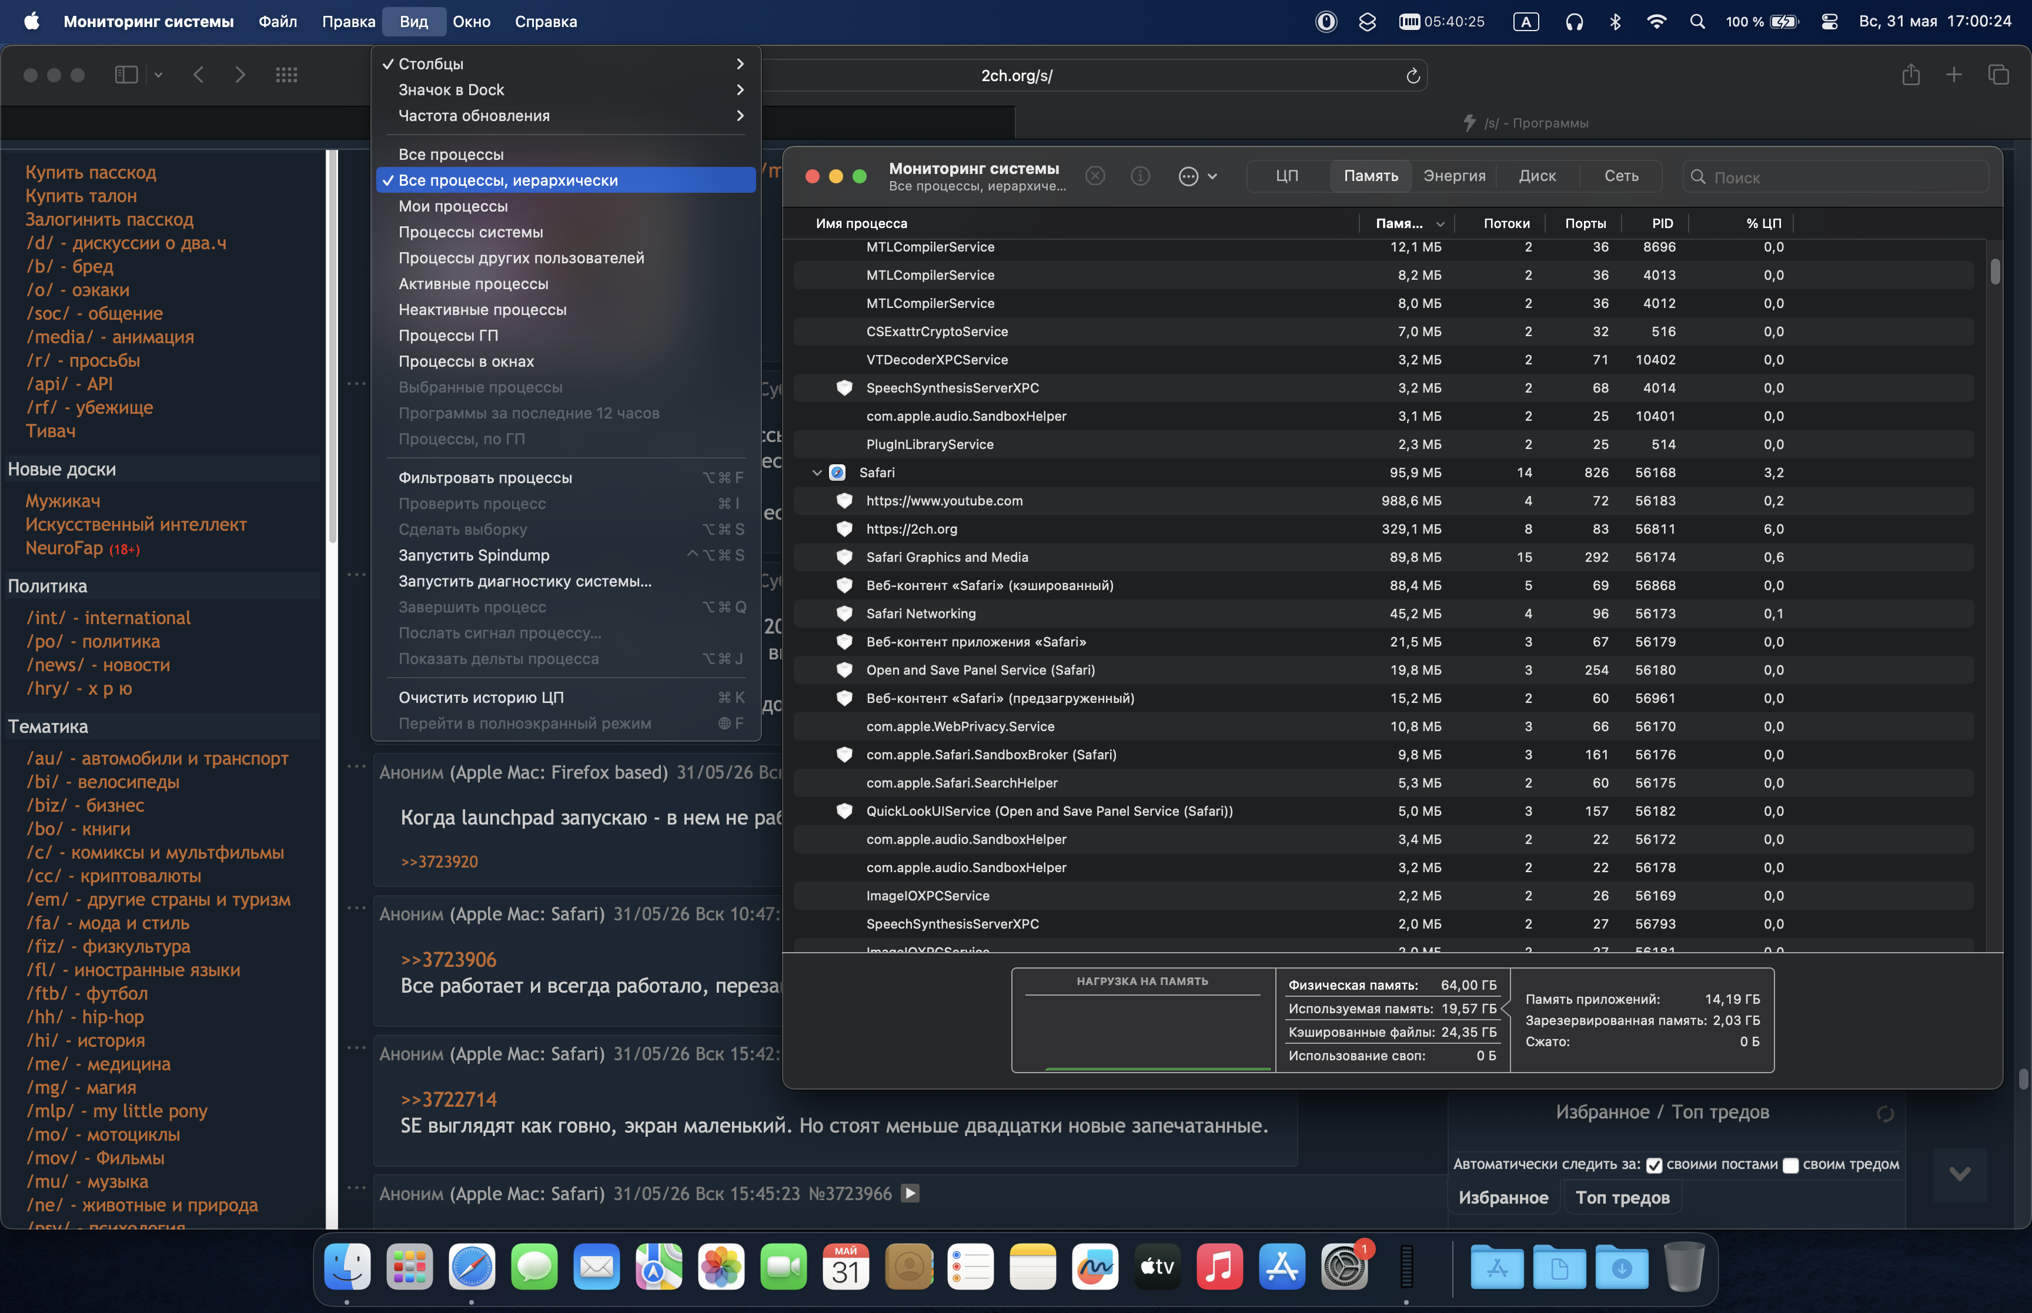Collapse the Safari process group
This screenshot has width=2032, height=1313.
[x=817, y=473]
